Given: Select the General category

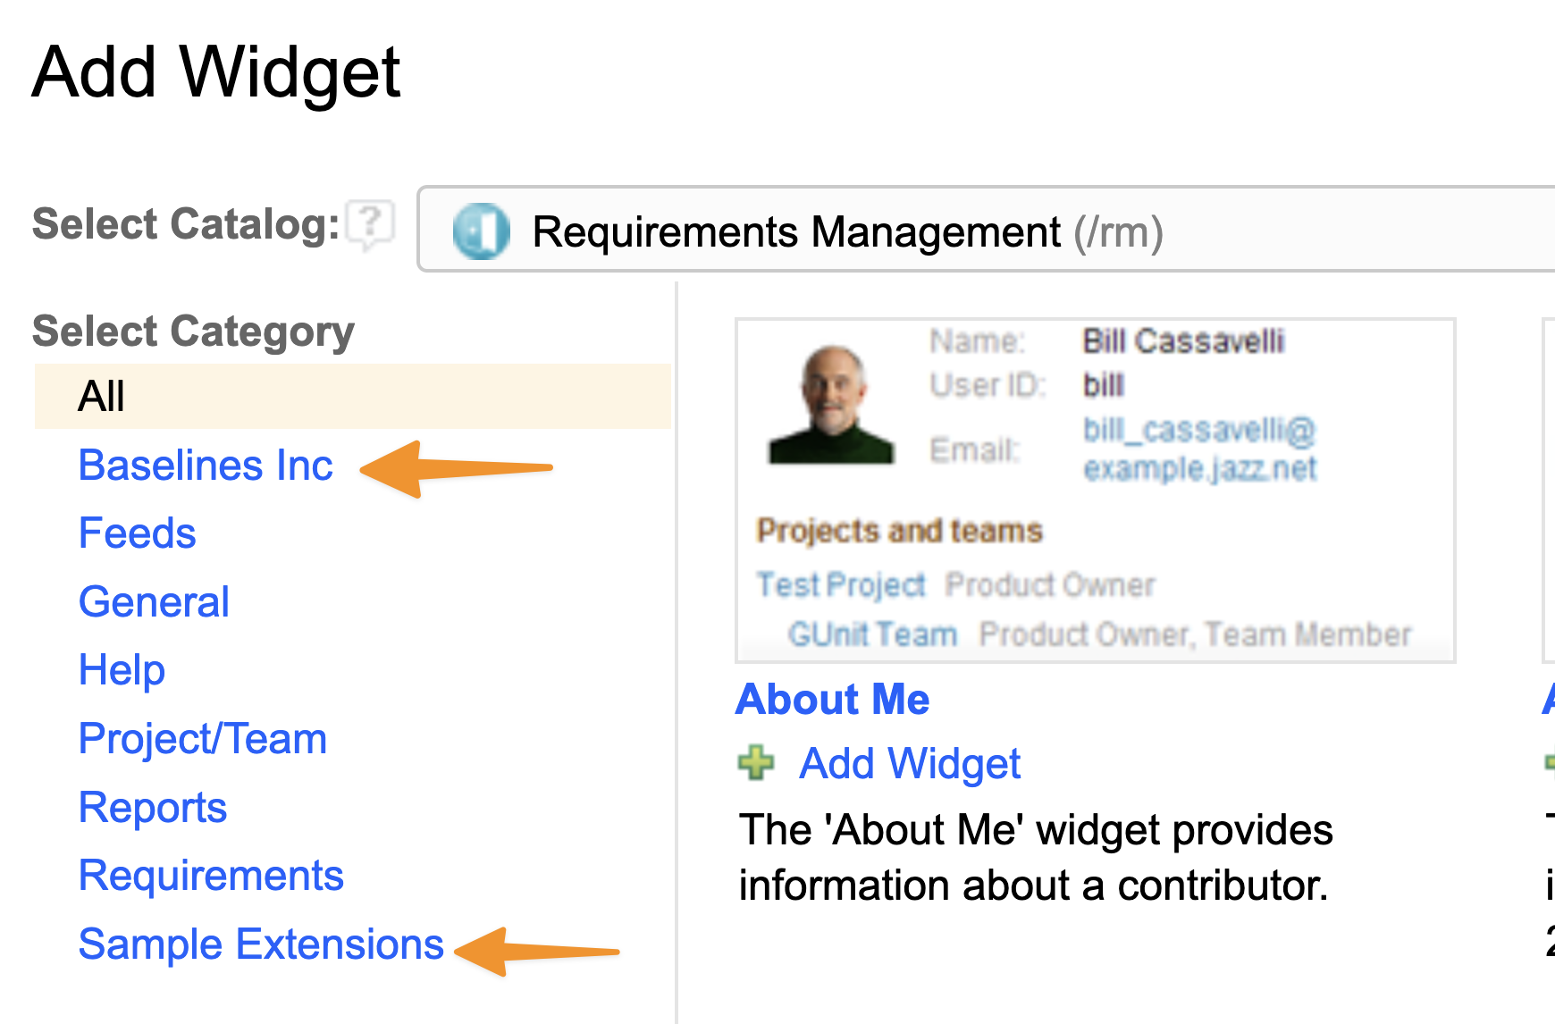Looking at the screenshot, I should pyautogui.click(x=154, y=602).
